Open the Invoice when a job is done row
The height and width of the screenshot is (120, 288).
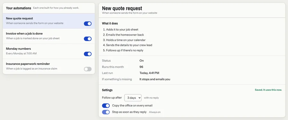pos(49,36)
